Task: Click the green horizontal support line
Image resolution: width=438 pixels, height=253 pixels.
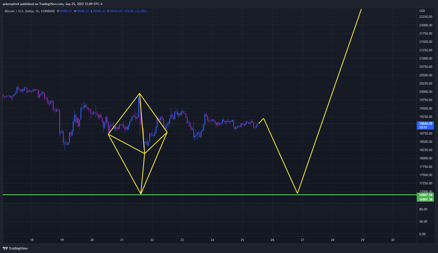Action: point(210,195)
